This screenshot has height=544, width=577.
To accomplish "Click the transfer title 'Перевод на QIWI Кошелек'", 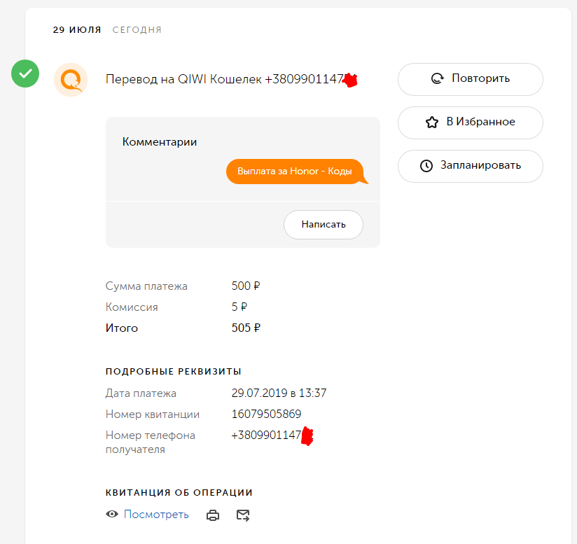I will 184,80.
